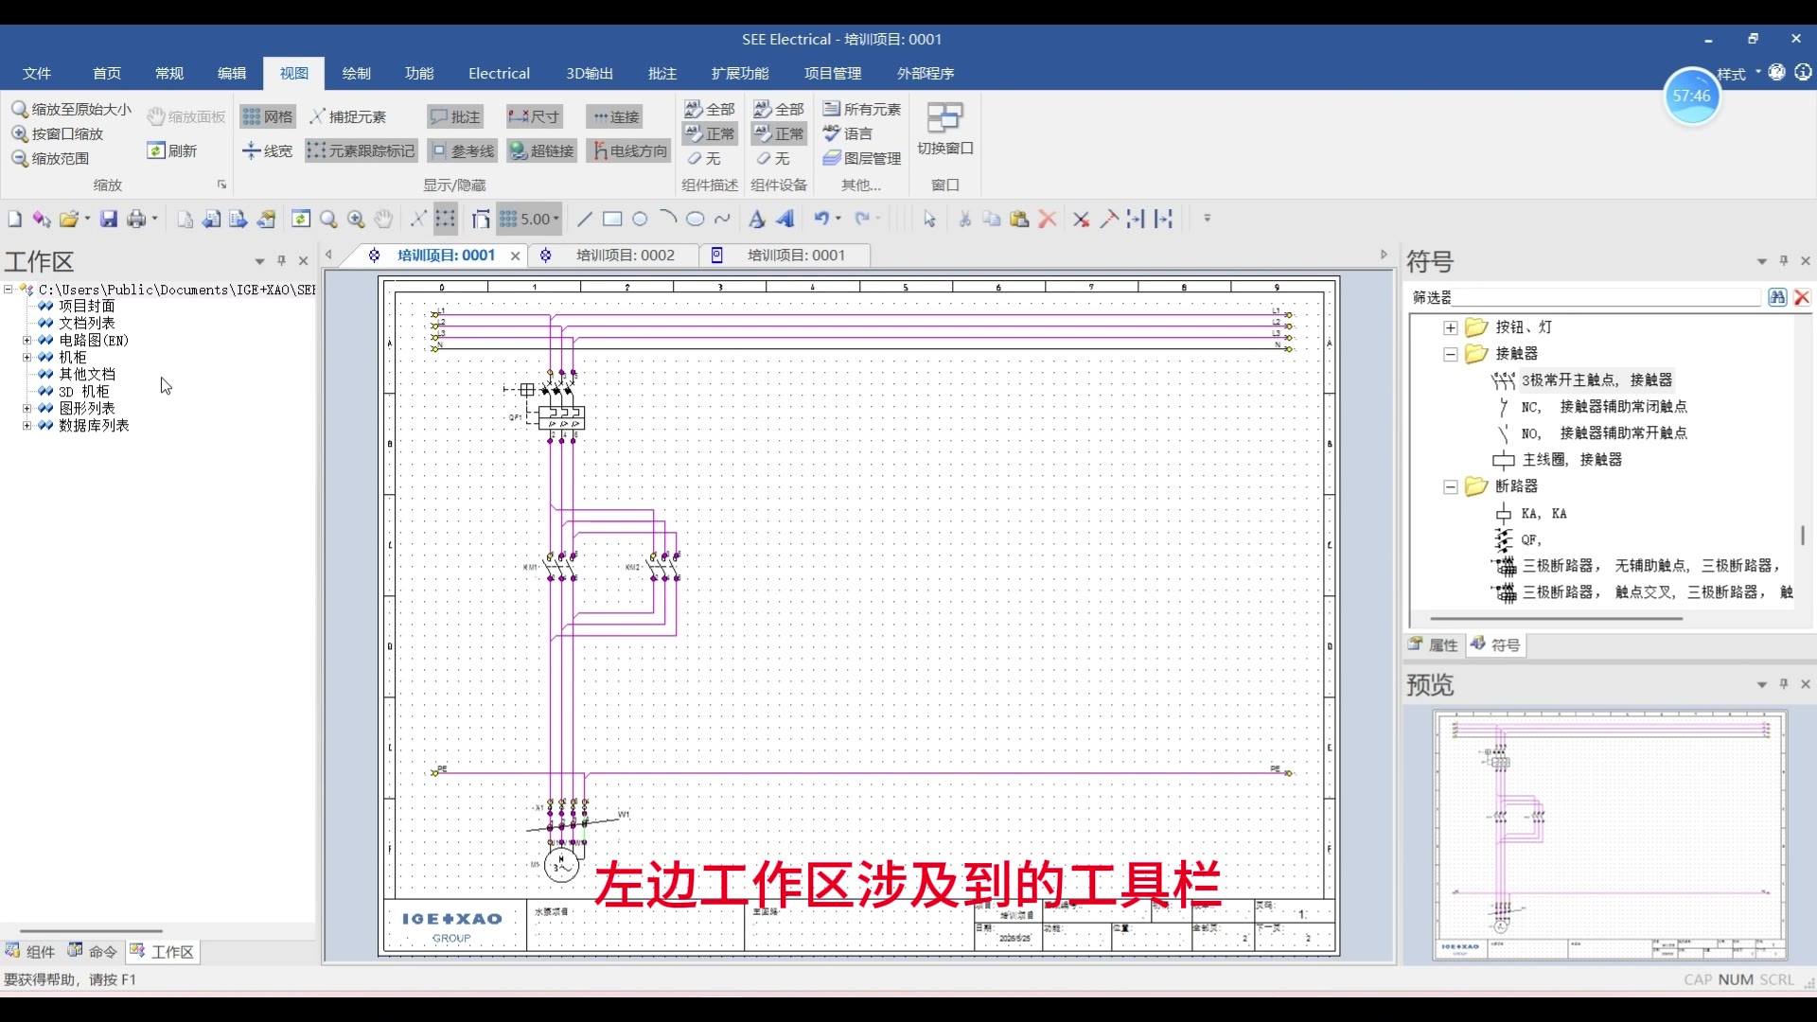Click the preview panel drawing thumbnail
Image resolution: width=1817 pixels, height=1022 pixels.
1610,837
